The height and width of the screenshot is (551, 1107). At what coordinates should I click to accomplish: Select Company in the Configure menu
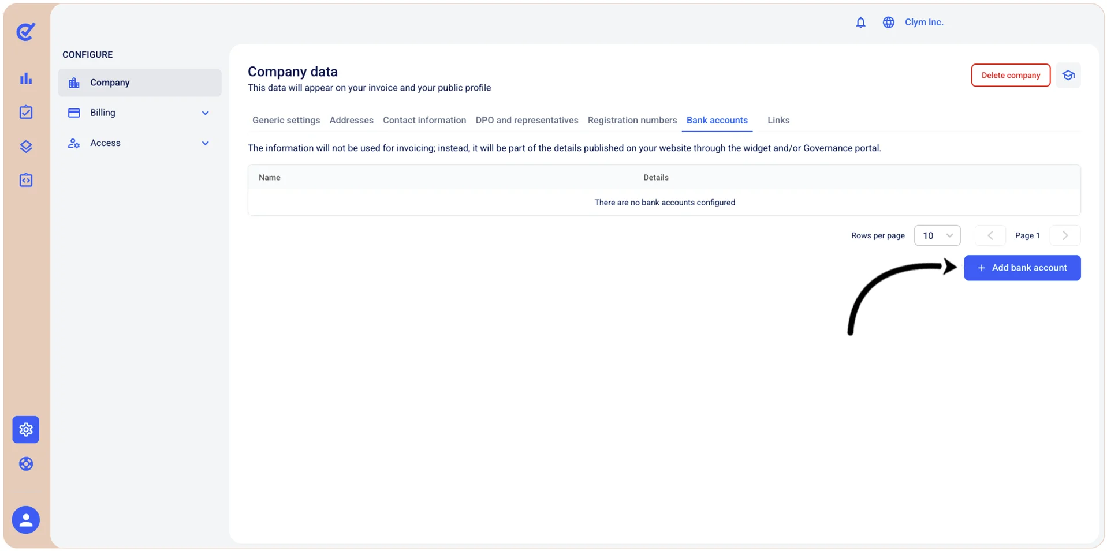pyautogui.click(x=140, y=83)
